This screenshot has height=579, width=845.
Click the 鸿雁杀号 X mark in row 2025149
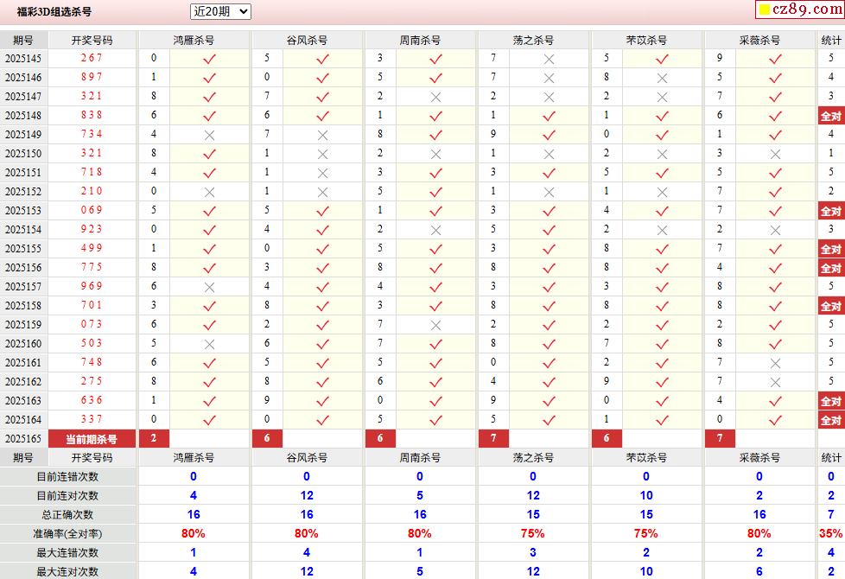coord(209,135)
